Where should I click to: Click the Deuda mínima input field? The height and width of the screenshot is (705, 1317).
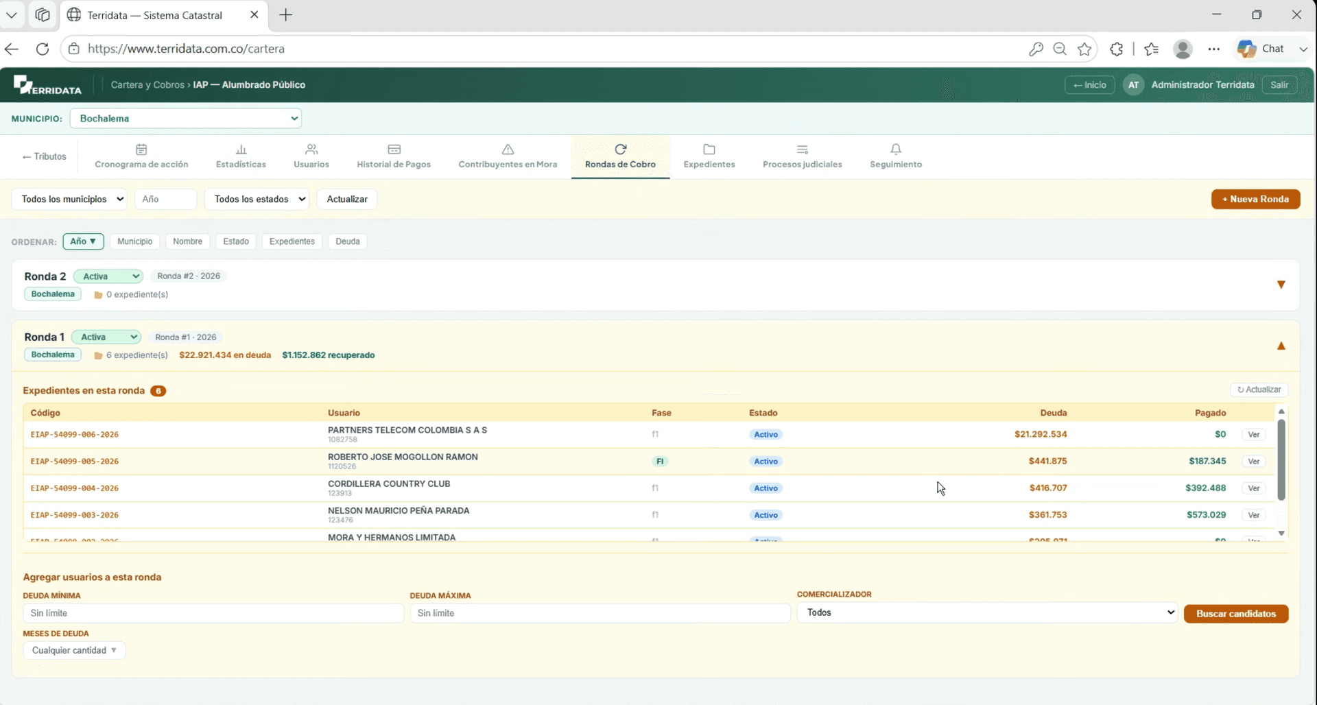coord(213,613)
